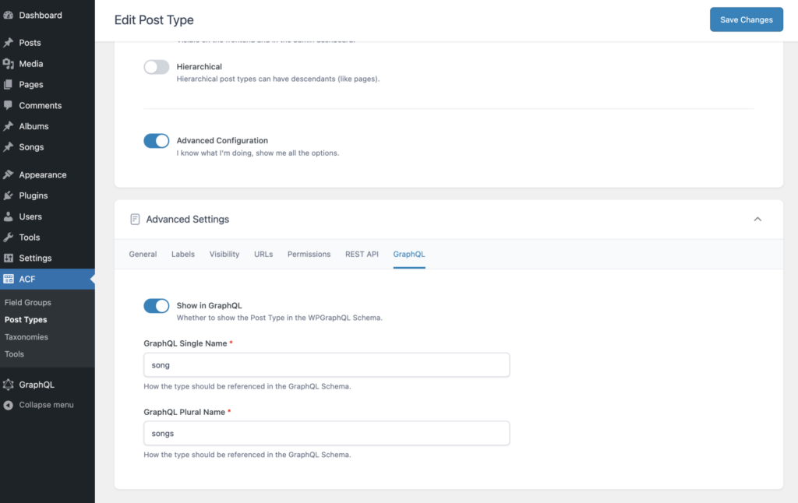The height and width of the screenshot is (503, 798).
Task: Disable the Show in GraphQL switch
Action: (x=157, y=306)
